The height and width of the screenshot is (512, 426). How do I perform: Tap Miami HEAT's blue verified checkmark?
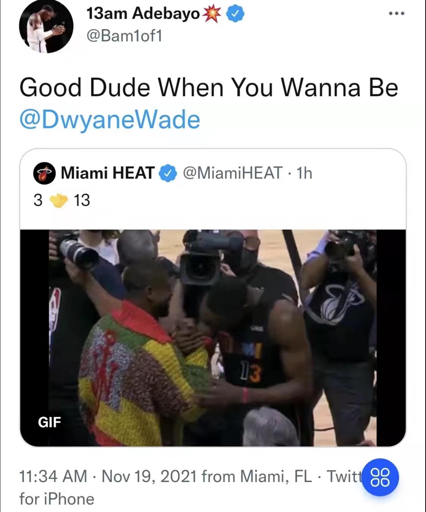coord(168,173)
